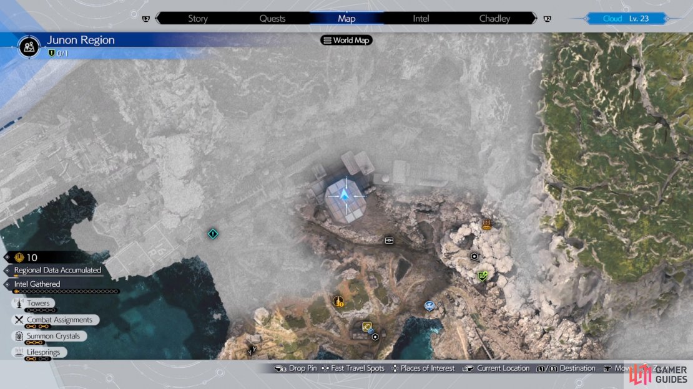Click the L1/R1 button icon
693x389 pixels.
click(547, 368)
